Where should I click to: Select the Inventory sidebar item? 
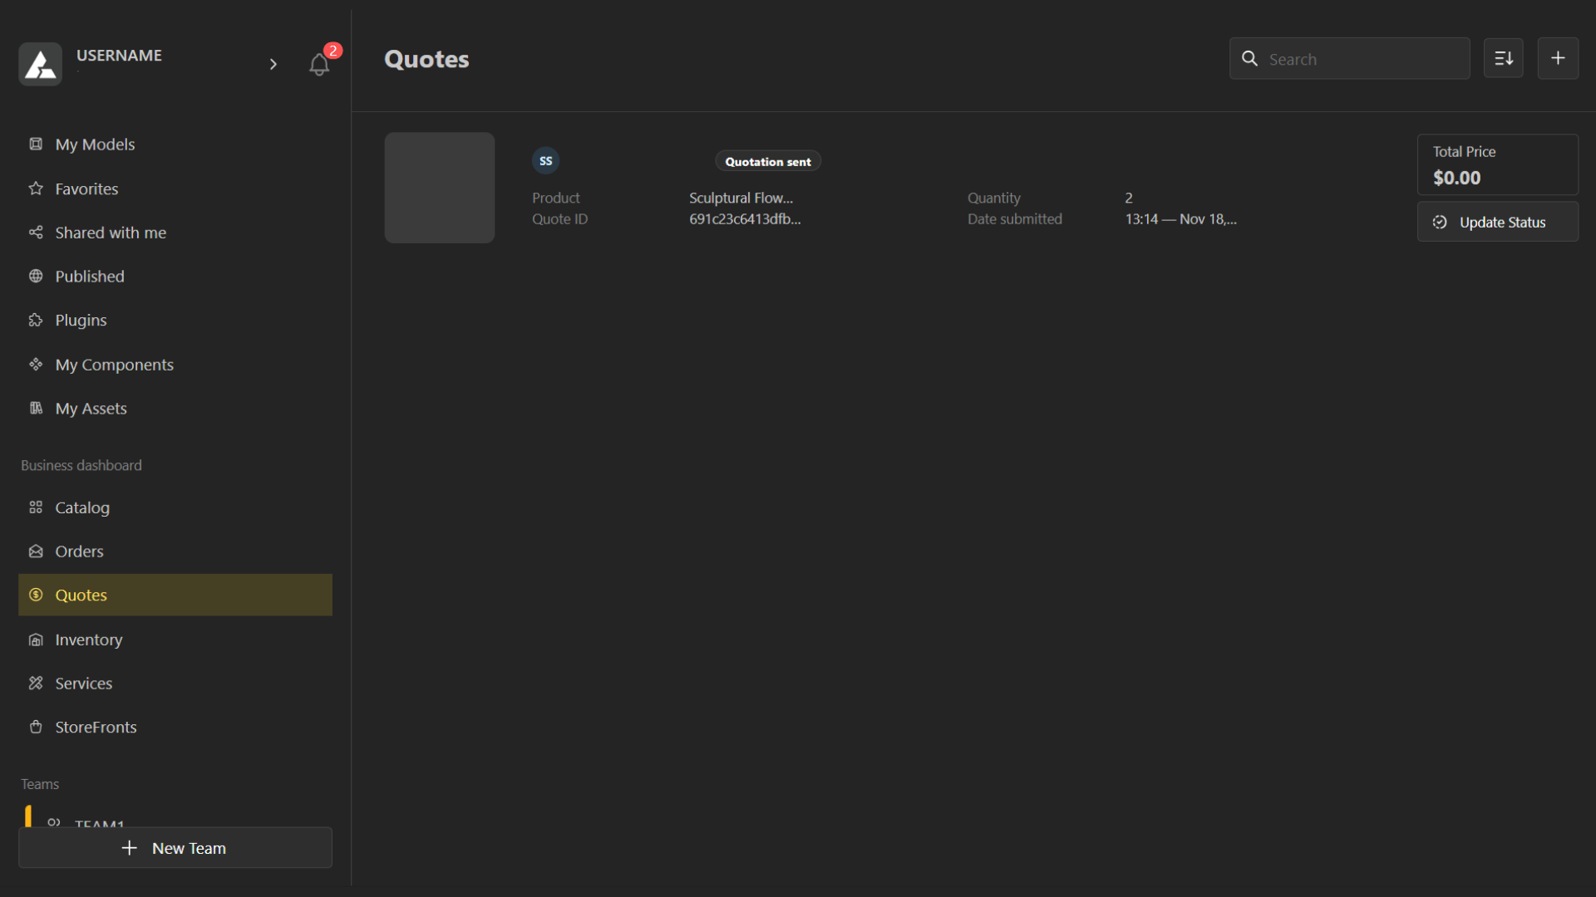(88, 640)
